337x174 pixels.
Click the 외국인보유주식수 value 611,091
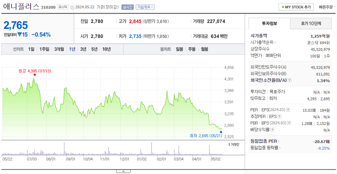322,74
